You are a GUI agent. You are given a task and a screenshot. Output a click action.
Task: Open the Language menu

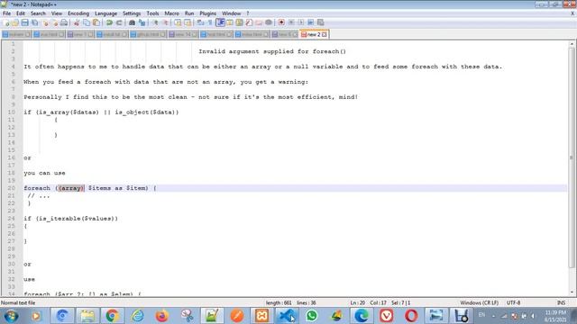pos(105,13)
